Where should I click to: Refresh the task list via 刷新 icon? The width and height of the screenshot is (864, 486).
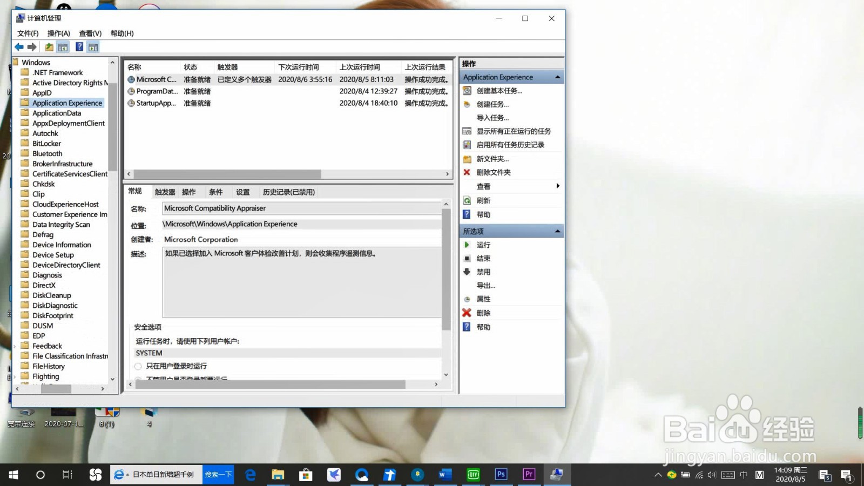[x=467, y=200]
